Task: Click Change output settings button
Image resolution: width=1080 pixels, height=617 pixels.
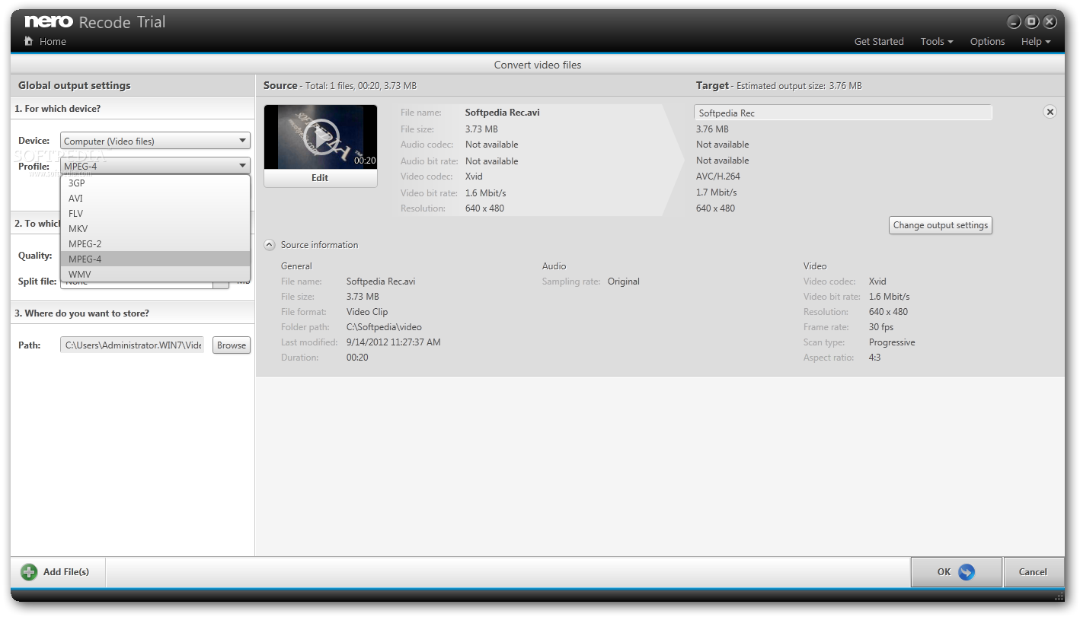Action: (941, 225)
